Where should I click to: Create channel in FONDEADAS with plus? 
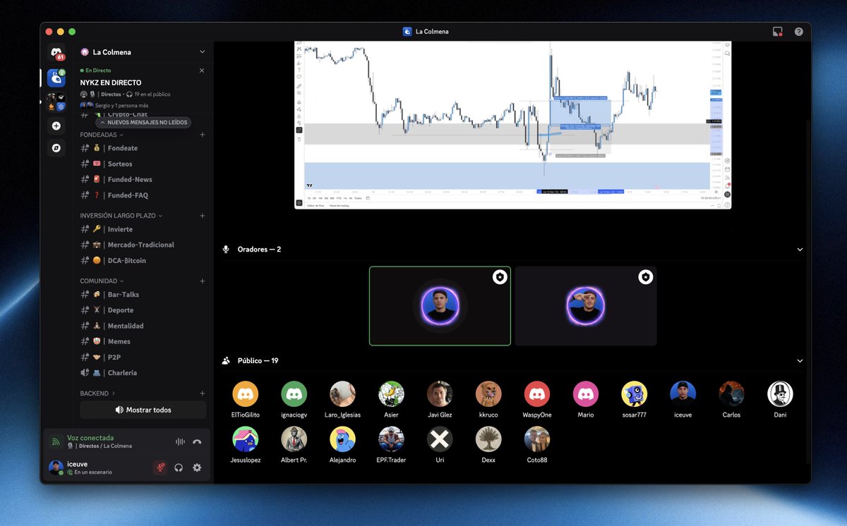coord(203,135)
